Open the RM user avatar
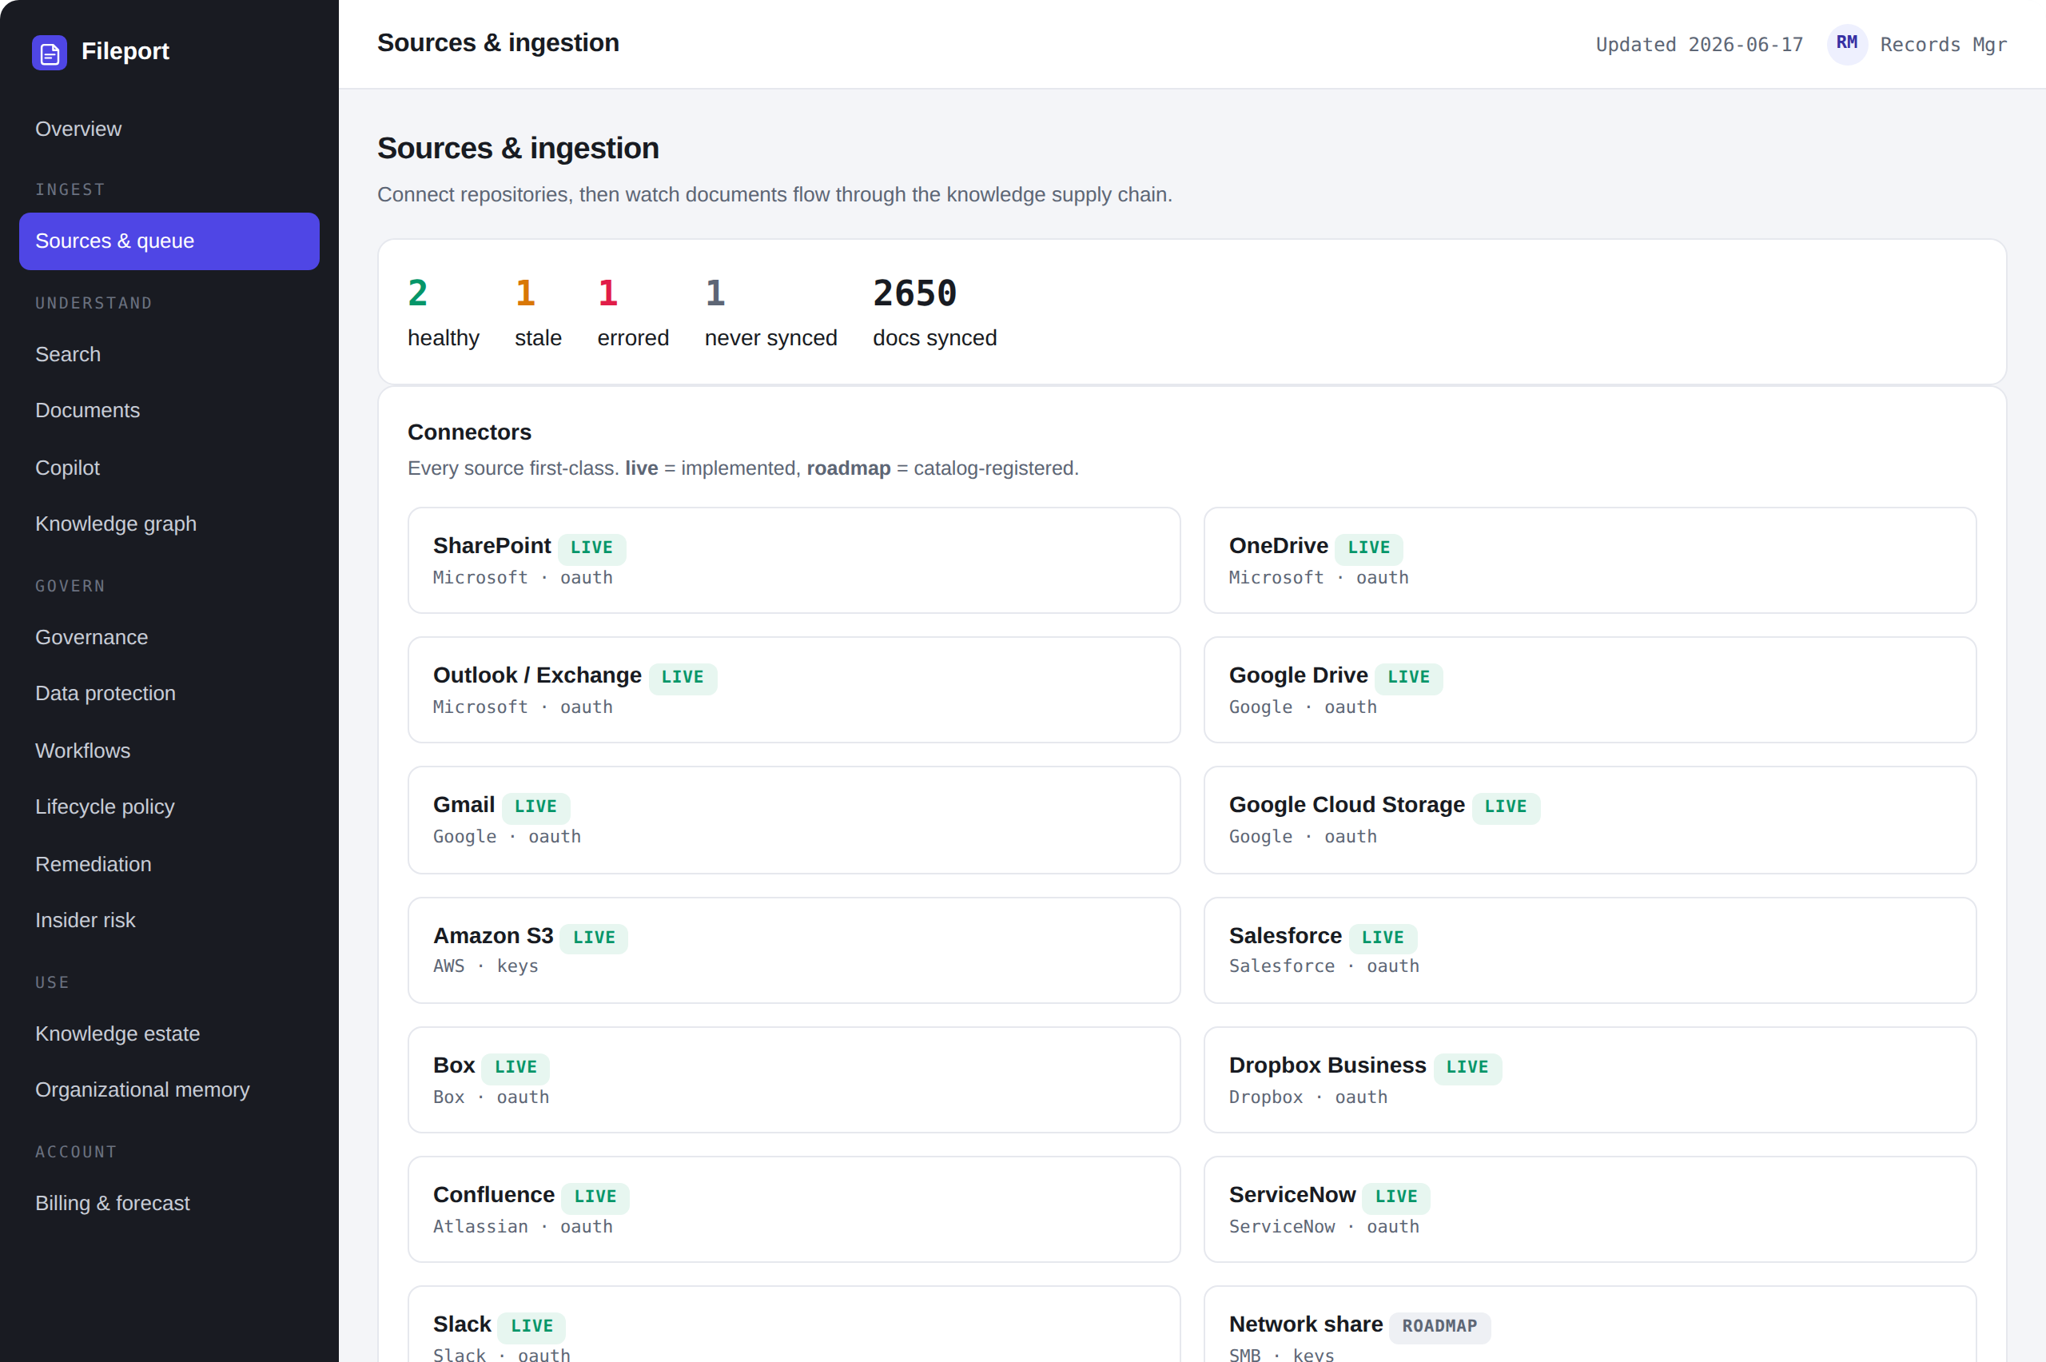The height and width of the screenshot is (1362, 2046). click(1846, 43)
